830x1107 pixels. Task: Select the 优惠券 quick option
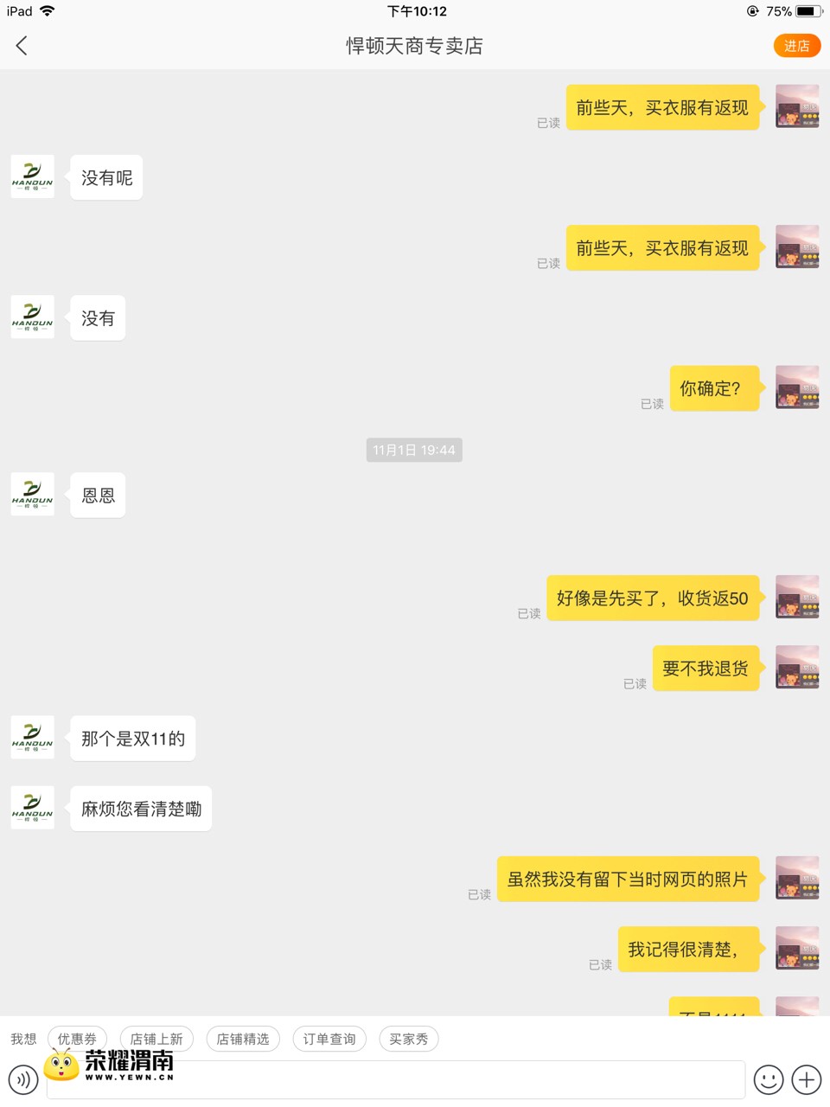[77, 1039]
